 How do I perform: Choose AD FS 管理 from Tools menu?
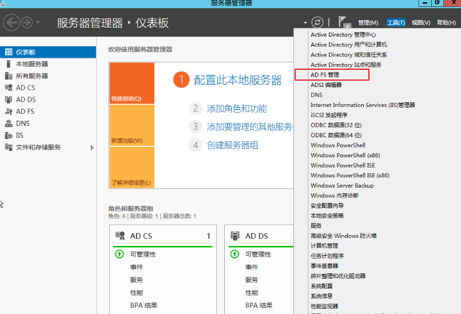coord(324,75)
